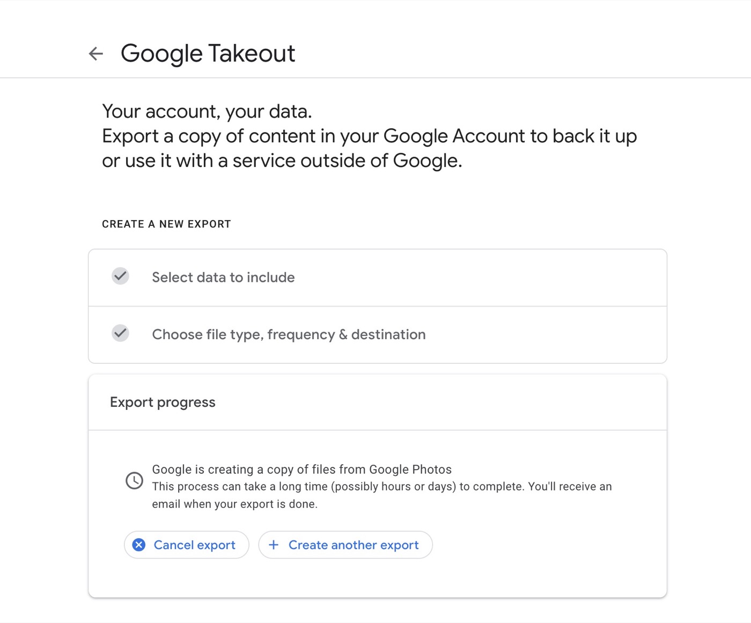Expand the Select data to include step
This screenshot has width=751, height=623.
(223, 277)
